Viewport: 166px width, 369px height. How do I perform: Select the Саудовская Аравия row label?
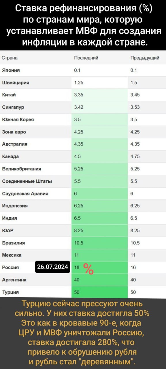click(25, 194)
